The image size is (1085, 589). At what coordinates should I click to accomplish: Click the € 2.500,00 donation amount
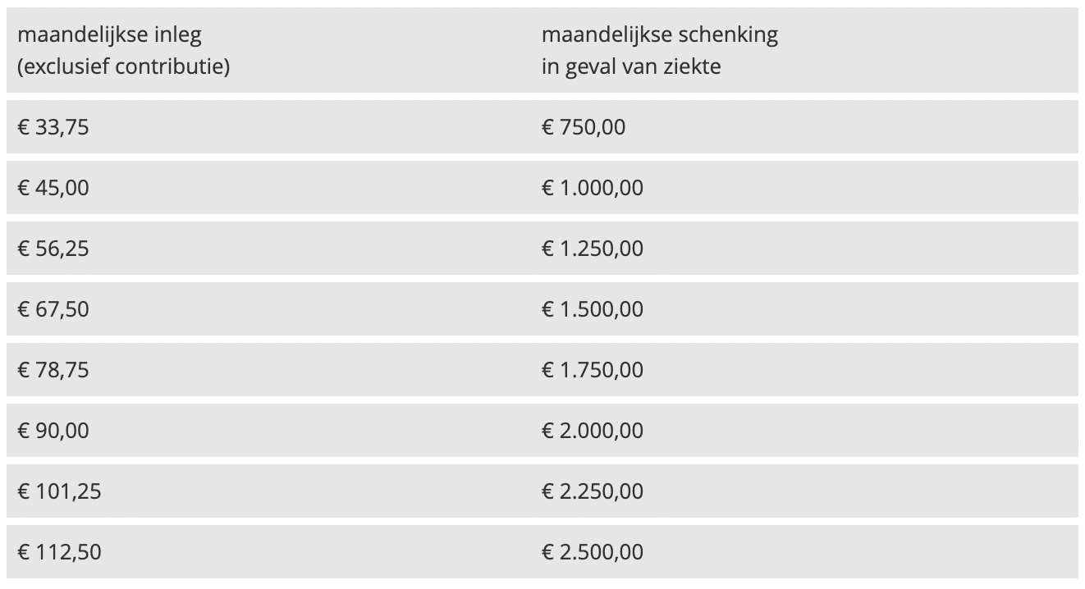(x=593, y=552)
